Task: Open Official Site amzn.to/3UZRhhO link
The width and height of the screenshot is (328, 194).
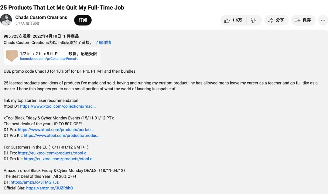Action: pos(50,188)
